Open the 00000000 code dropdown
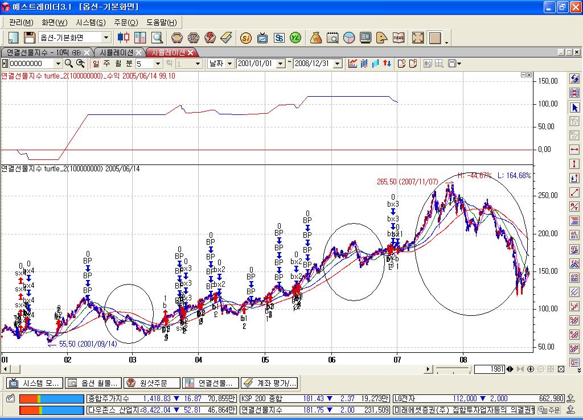The image size is (583, 420). [x=58, y=64]
